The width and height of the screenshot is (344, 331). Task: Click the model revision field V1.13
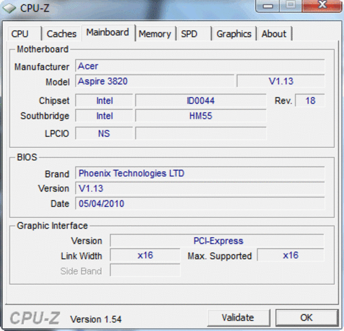pyautogui.click(x=281, y=81)
